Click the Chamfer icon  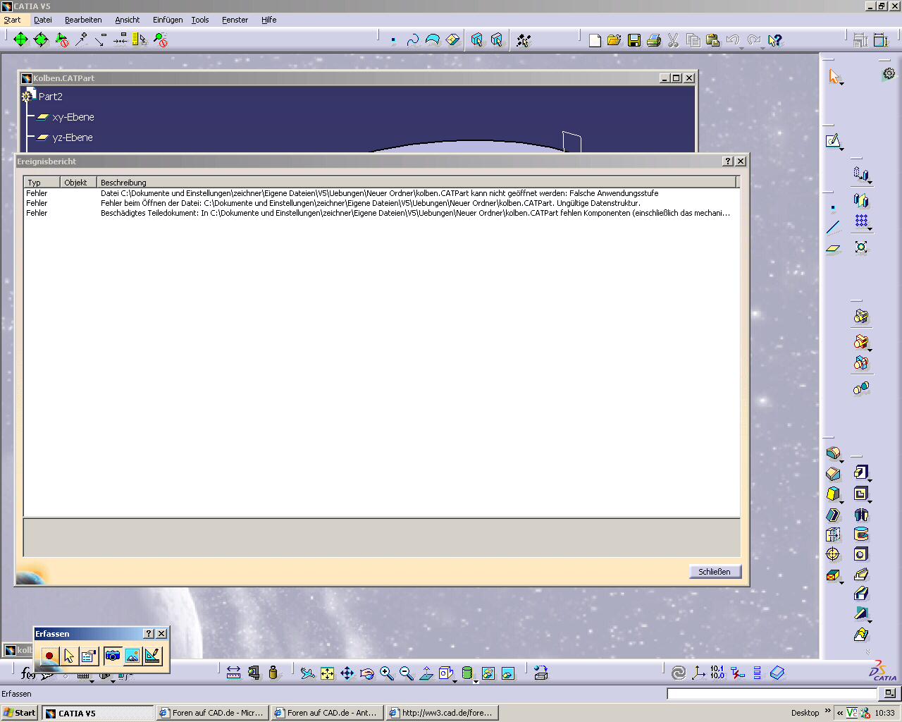(834, 474)
